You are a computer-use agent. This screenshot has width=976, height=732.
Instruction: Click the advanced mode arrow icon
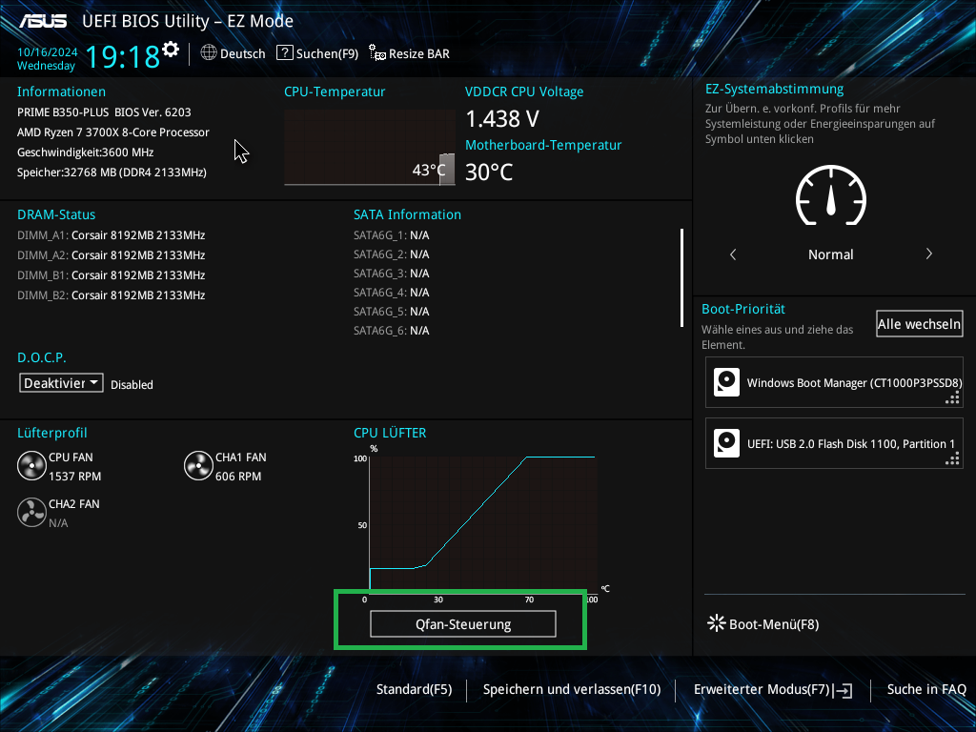pos(844,690)
